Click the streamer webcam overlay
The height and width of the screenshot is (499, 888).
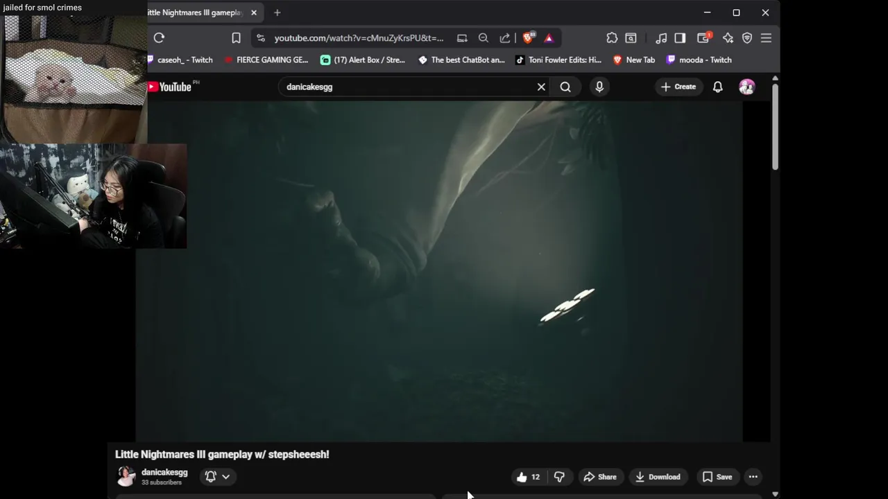[93, 196]
